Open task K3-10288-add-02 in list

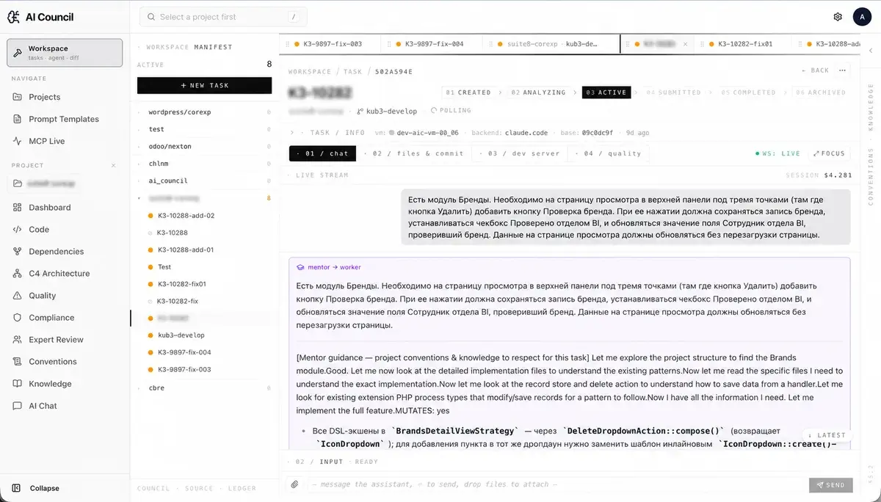186,216
